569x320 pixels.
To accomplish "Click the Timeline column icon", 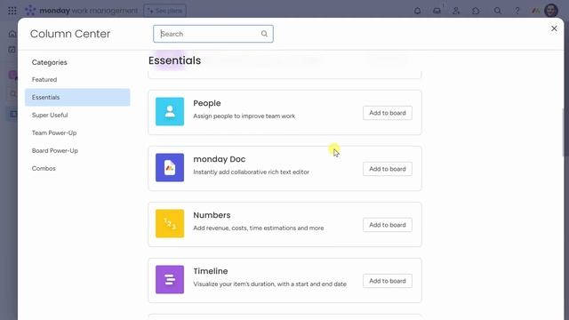I will tap(170, 279).
